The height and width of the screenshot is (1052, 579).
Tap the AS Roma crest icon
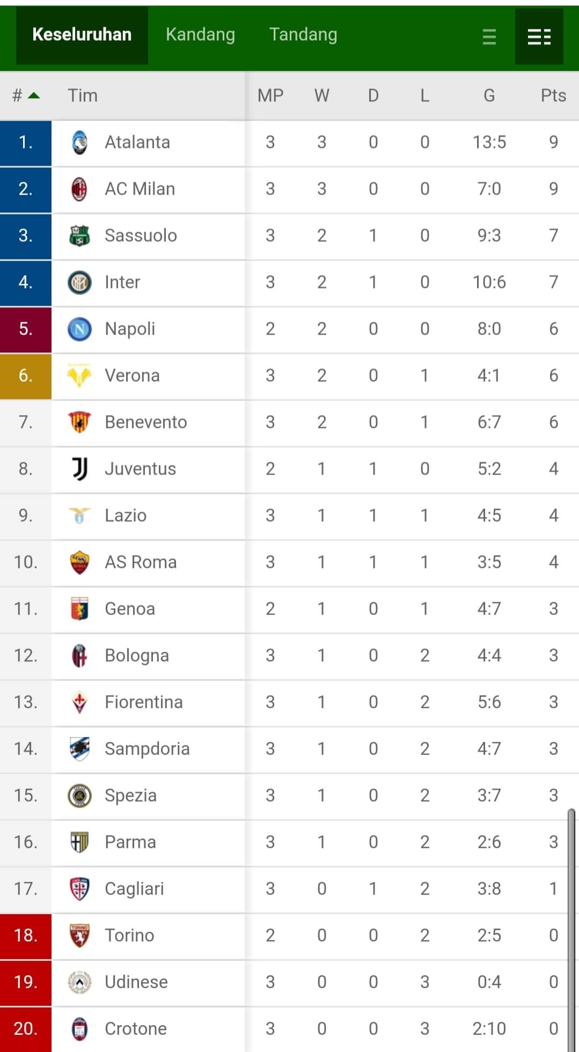(x=79, y=562)
